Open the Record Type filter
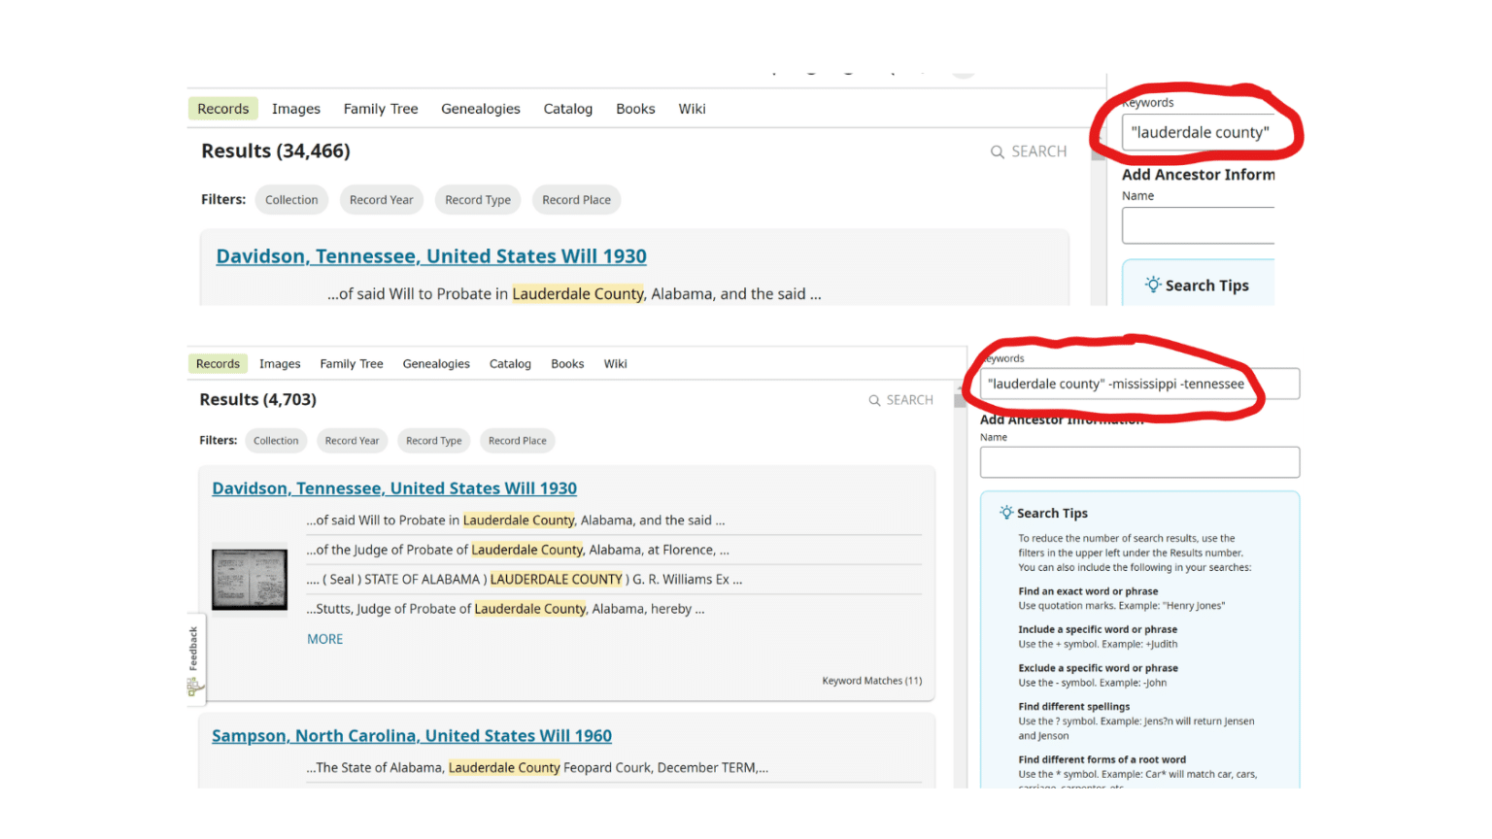Viewport: 1492px width, 839px height. [x=433, y=440]
